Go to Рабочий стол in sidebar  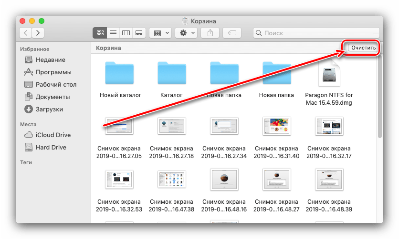click(55, 85)
